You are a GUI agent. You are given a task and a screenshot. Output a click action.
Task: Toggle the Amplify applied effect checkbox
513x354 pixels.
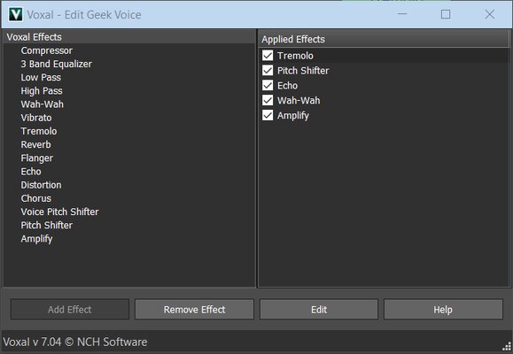tap(268, 115)
